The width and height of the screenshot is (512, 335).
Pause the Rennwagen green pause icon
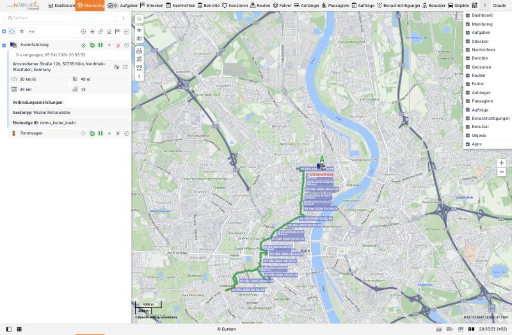(100, 133)
